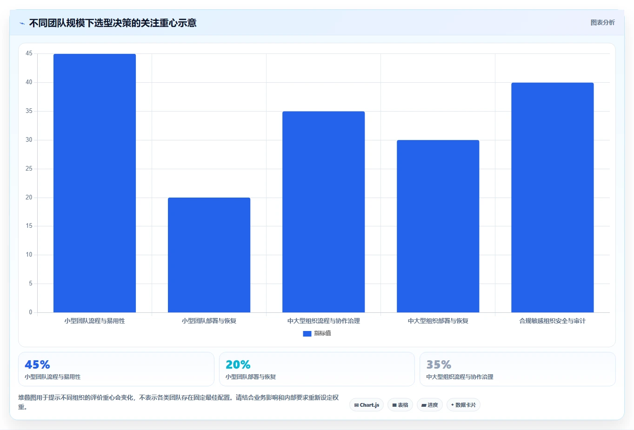Screen dimensions: 634x430
Task: Click the 45% card caption 小型团队流程与易用性
Action: click(53, 377)
